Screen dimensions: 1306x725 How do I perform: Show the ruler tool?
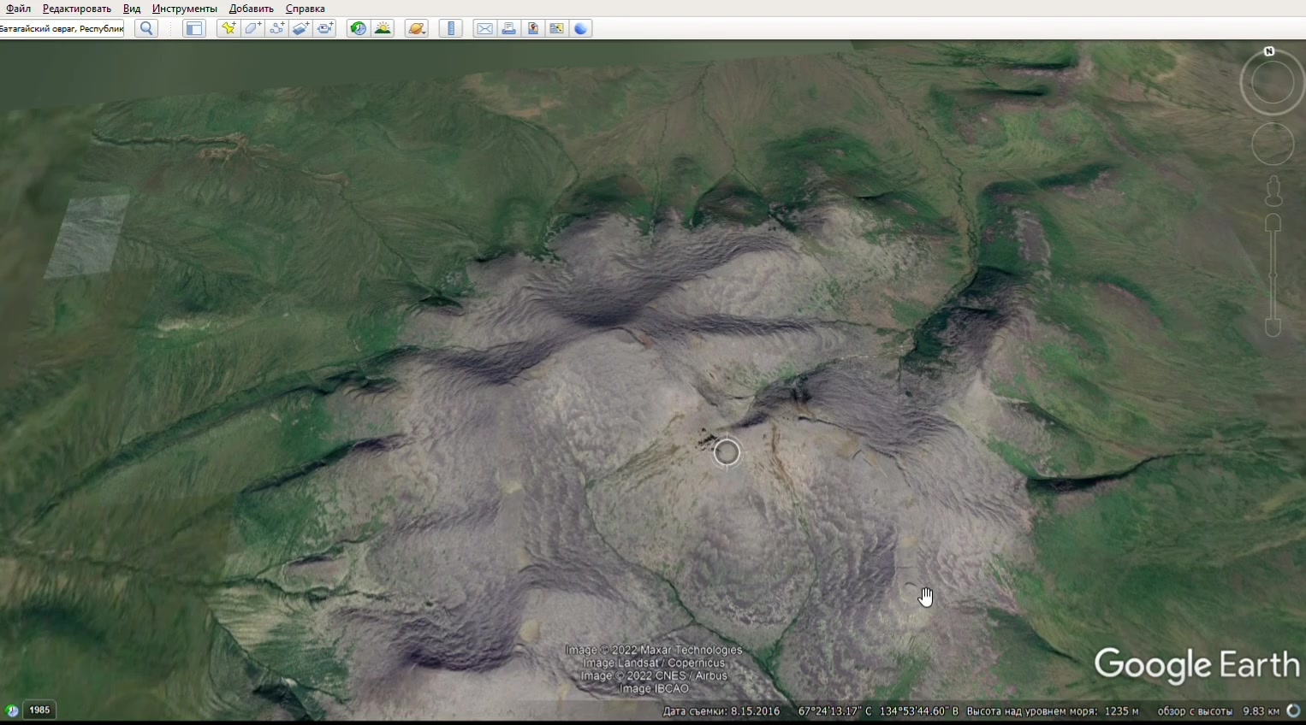450,28
